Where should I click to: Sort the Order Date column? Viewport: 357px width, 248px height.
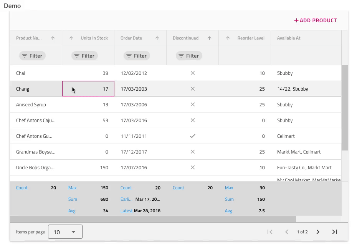(157, 38)
